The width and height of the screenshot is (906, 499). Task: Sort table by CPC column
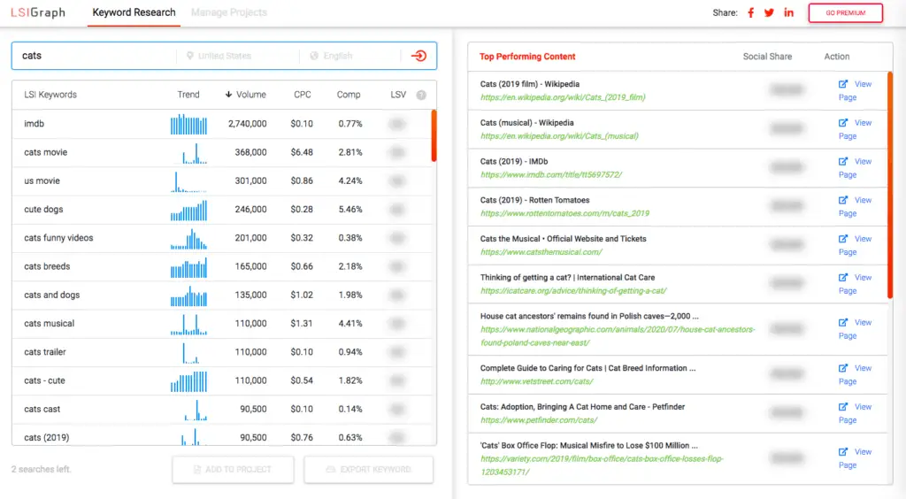click(x=303, y=95)
